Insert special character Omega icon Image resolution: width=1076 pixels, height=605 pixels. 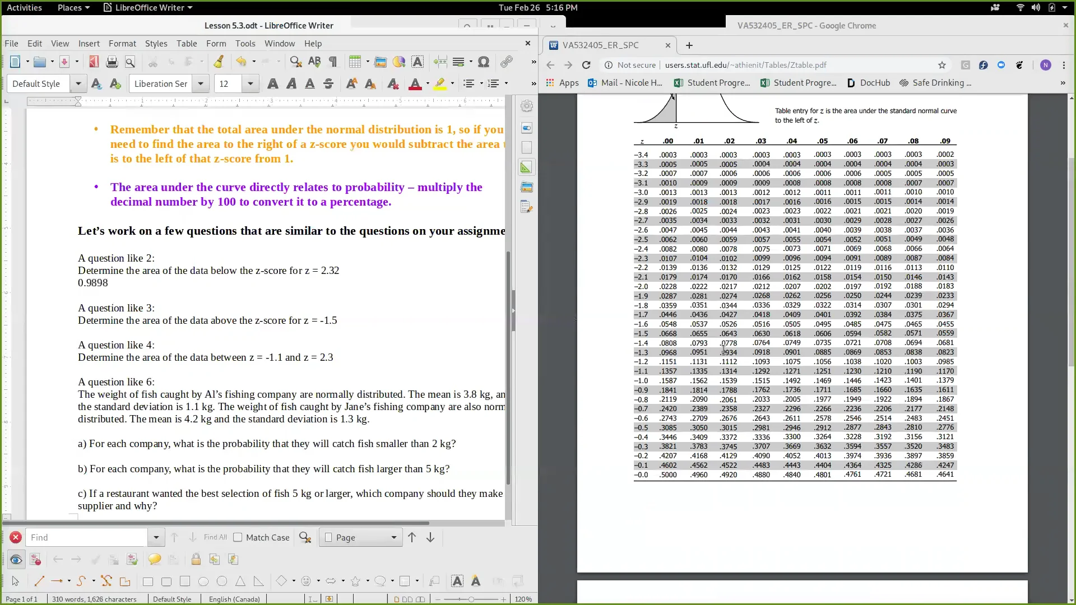(484, 62)
